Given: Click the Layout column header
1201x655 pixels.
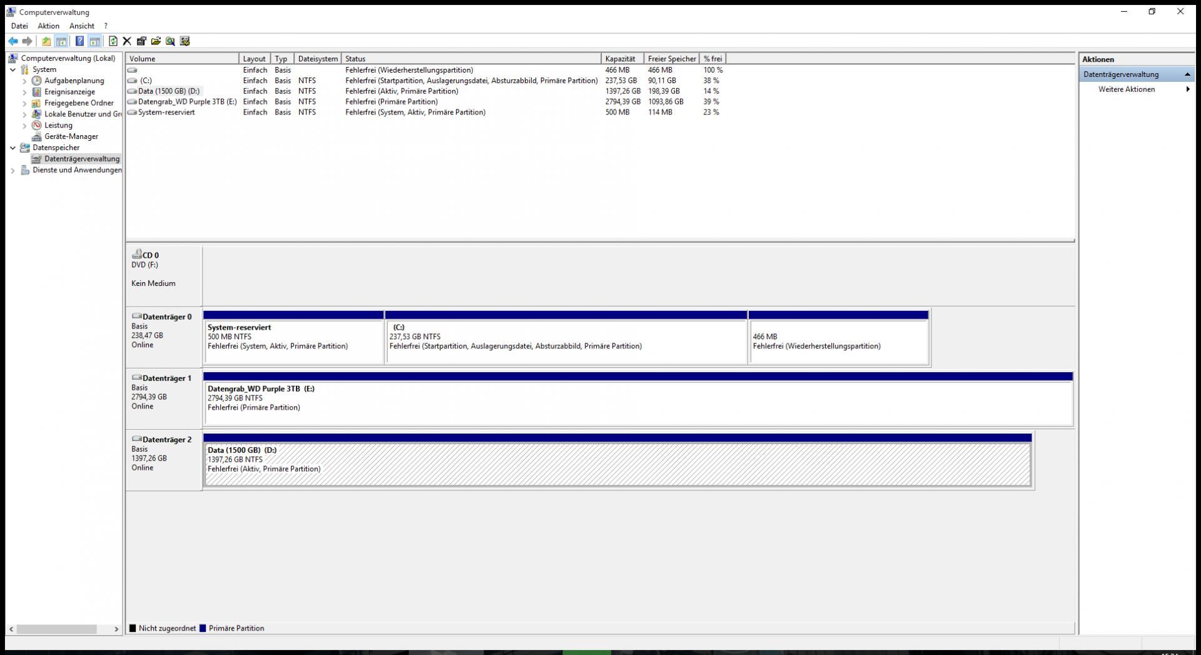Looking at the screenshot, I should pyautogui.click(x=255, y=59).
